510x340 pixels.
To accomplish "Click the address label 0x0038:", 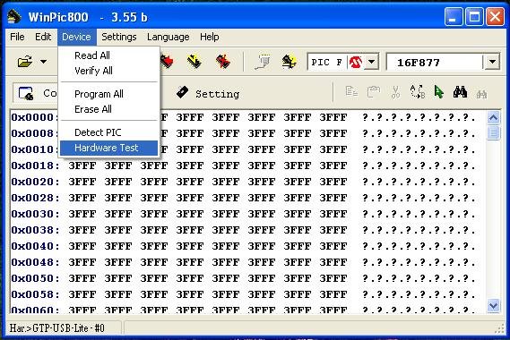I will [x=36, y=230].
